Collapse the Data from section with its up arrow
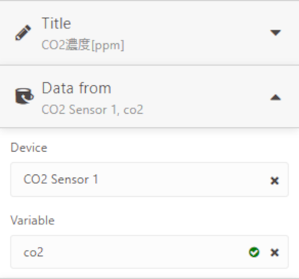Image resolution: width=299 pixels, height=279 pixels. coord(276,97)
